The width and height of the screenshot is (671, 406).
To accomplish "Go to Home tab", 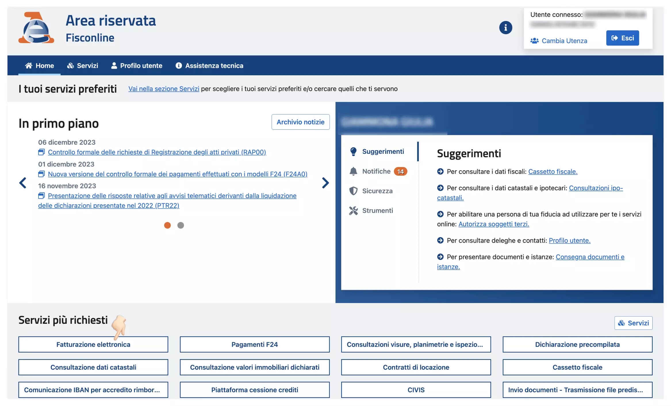I will coord(39,66).
